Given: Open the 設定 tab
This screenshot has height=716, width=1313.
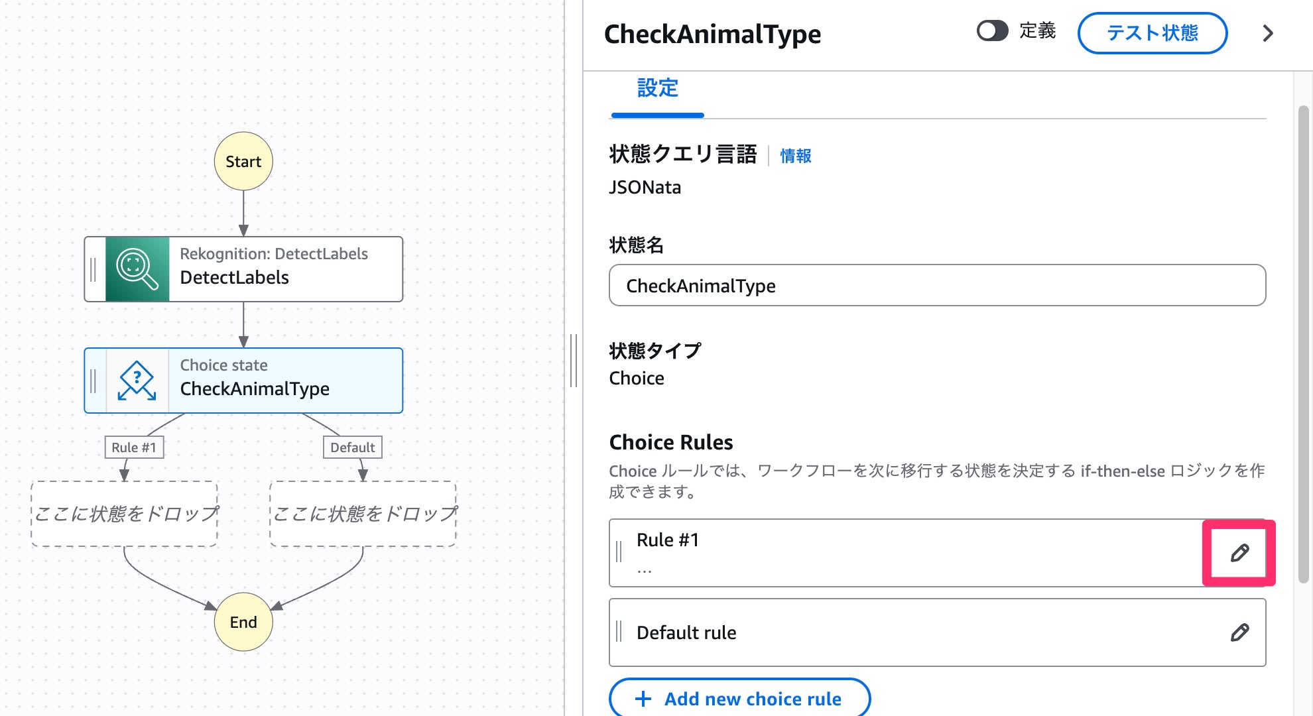Looking at the screenshot, I should 657,88.
